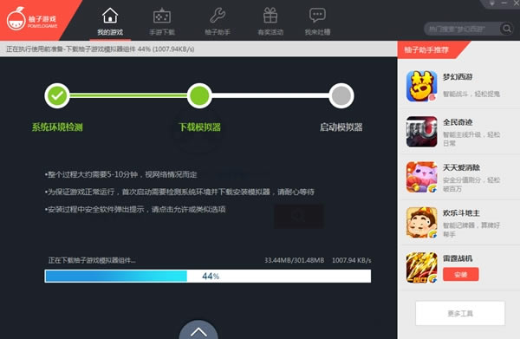Click the 启动模拟器 step label
Screen dimensions: 520x339
[x=341, y=127]
